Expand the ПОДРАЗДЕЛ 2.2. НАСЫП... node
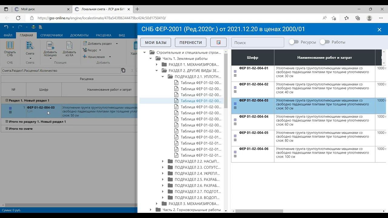 163,161
